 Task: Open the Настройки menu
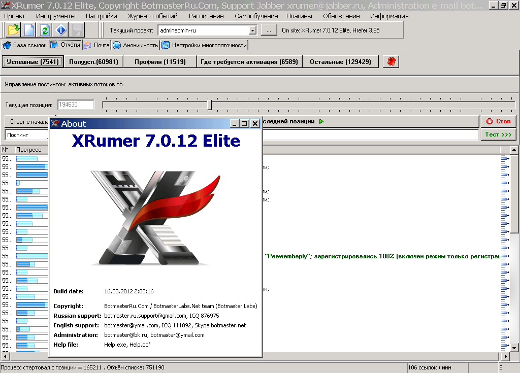(x=101, y=16)
